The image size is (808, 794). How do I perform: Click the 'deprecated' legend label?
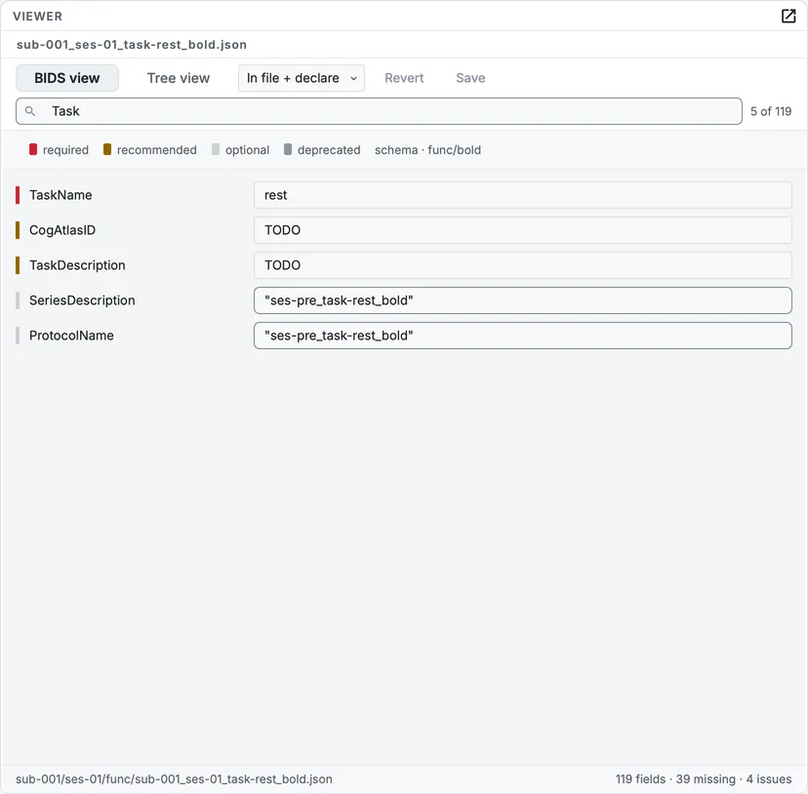pos(329,150)
